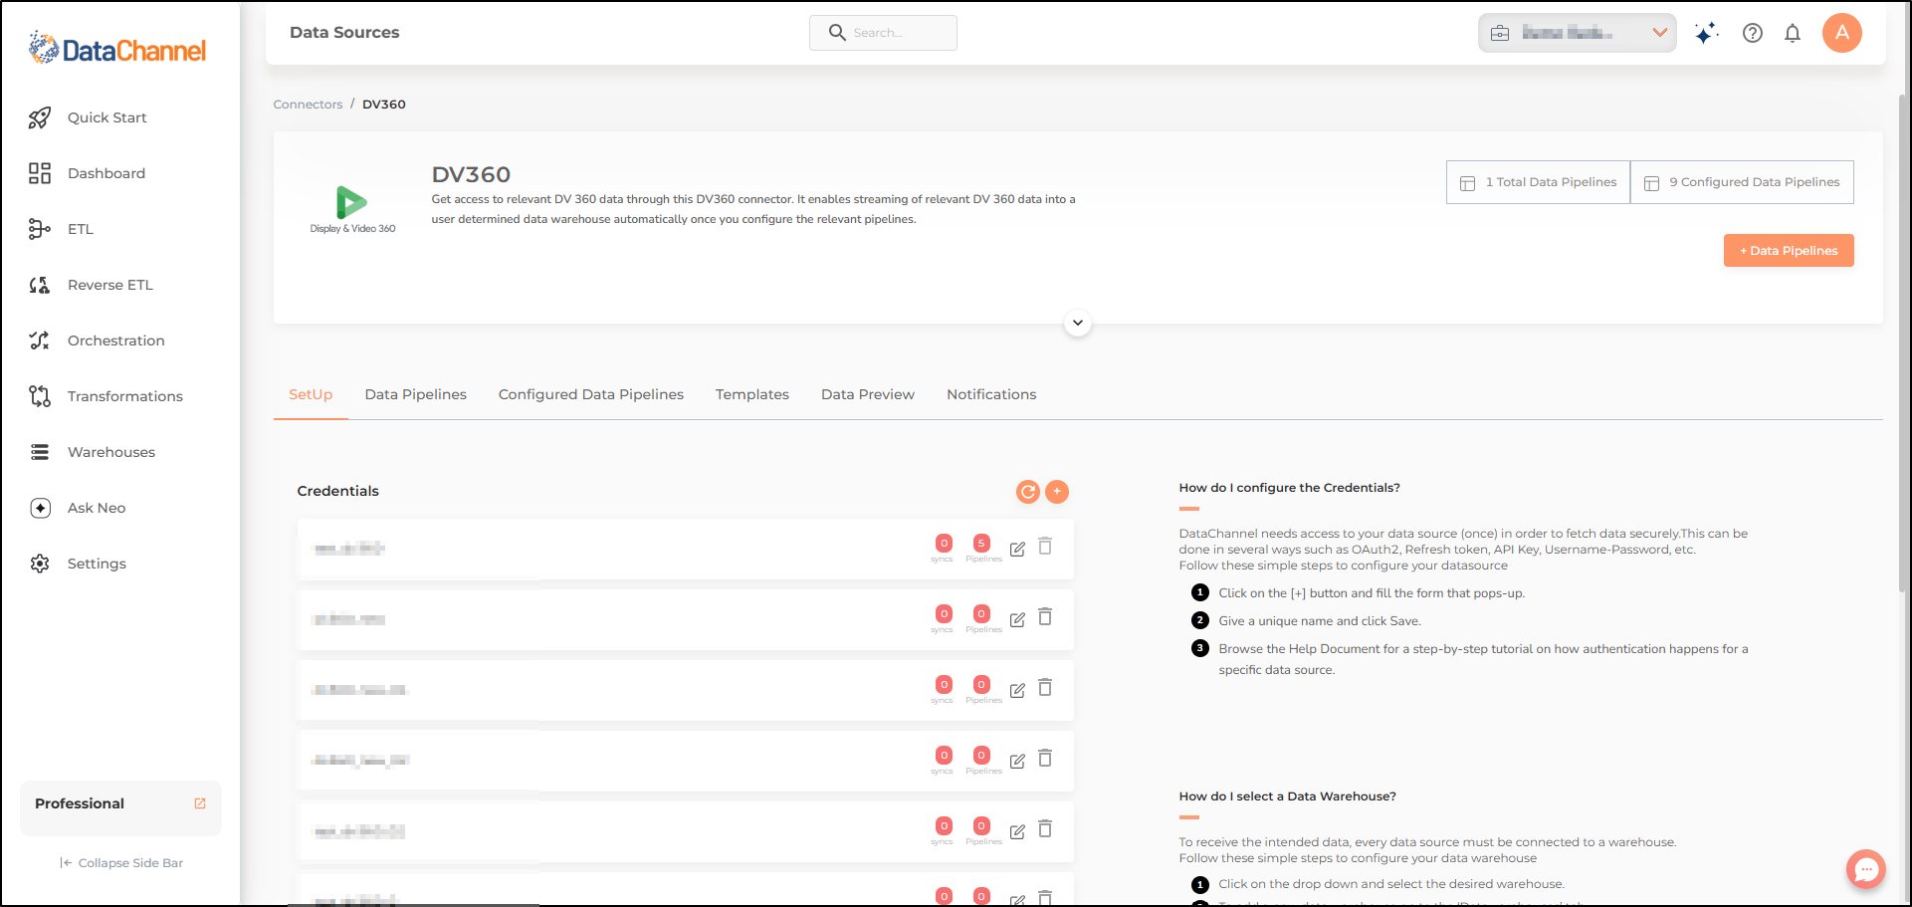Switch to the SetUp tab
The height and width of the screenshot is (907, 1912).
[x=311, y=394]
